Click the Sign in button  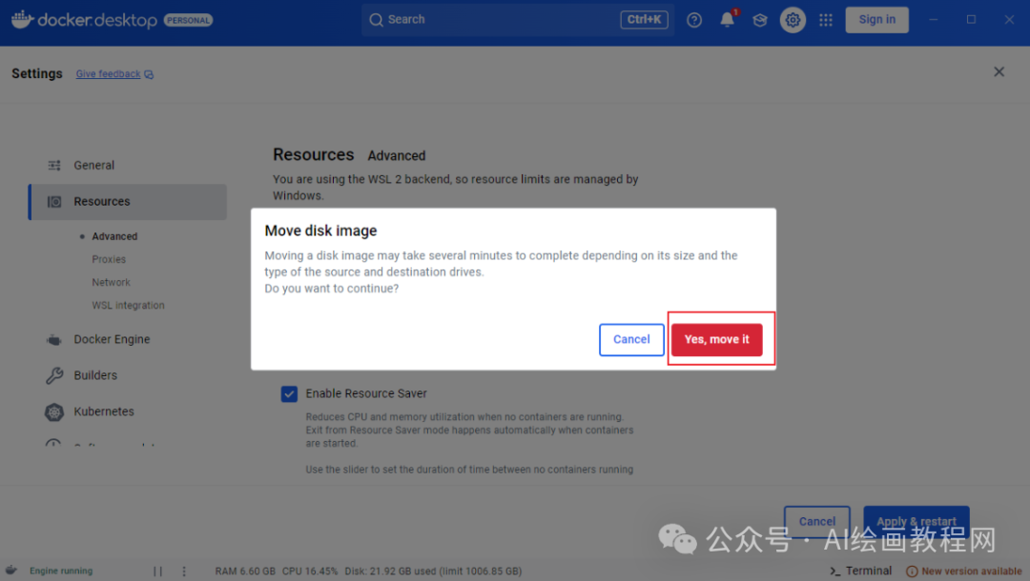877,20
